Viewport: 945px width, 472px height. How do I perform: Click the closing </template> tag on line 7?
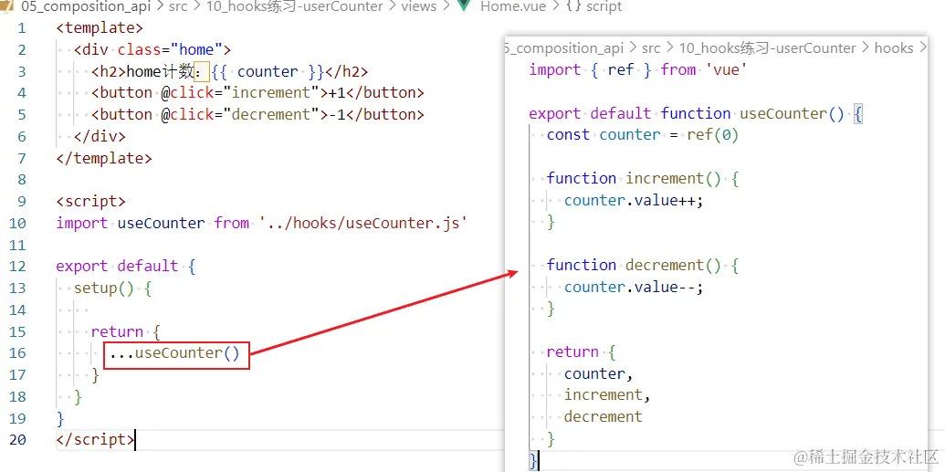coord(104,159)
